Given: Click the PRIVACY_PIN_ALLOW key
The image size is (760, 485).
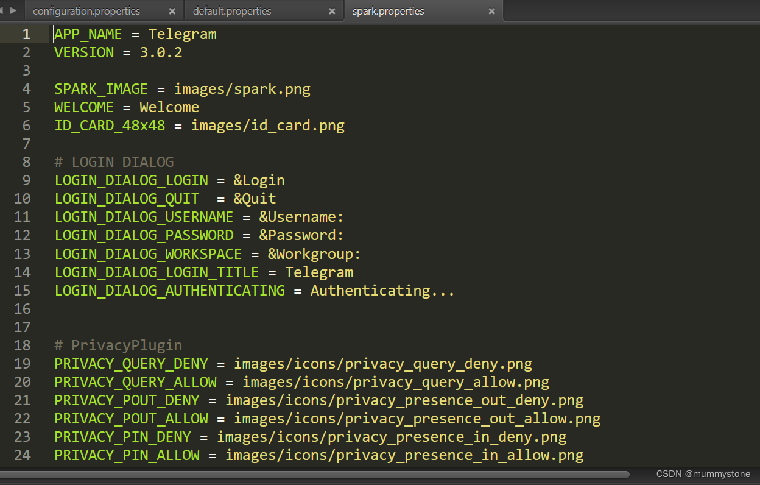Looking at the screenshot, I should 127,455.
